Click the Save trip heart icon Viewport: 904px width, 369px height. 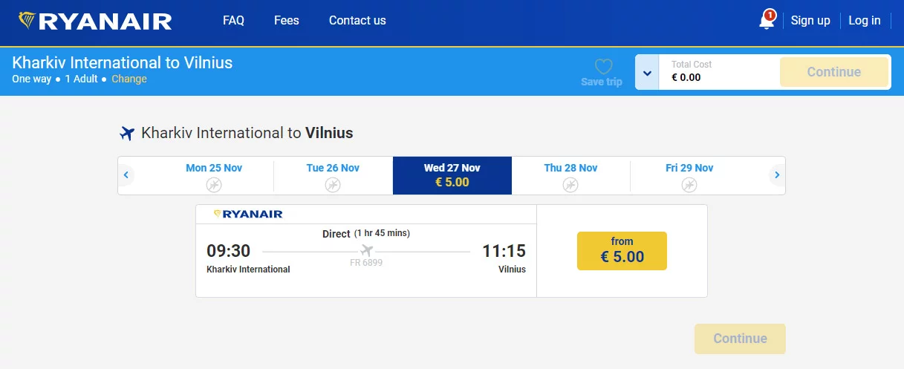click(x=603, y=68)
